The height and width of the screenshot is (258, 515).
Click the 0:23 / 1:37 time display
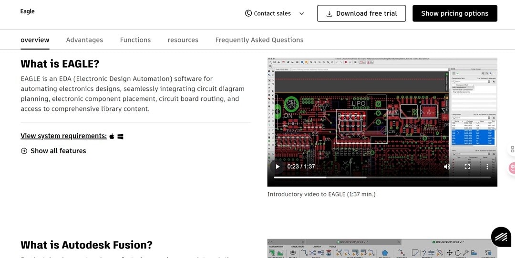301,167
